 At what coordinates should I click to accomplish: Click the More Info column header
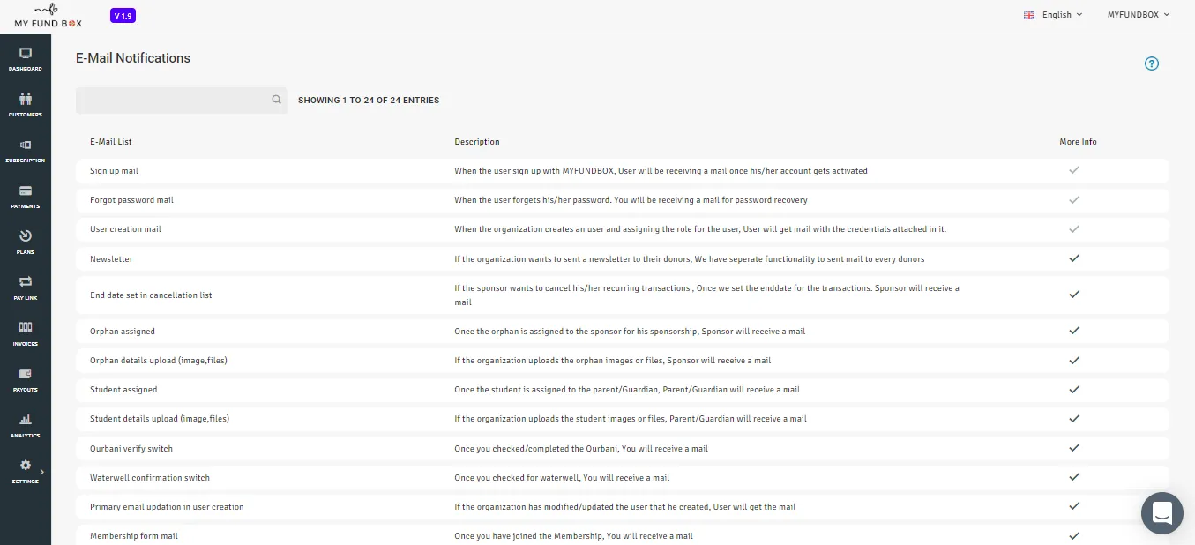1079,142
